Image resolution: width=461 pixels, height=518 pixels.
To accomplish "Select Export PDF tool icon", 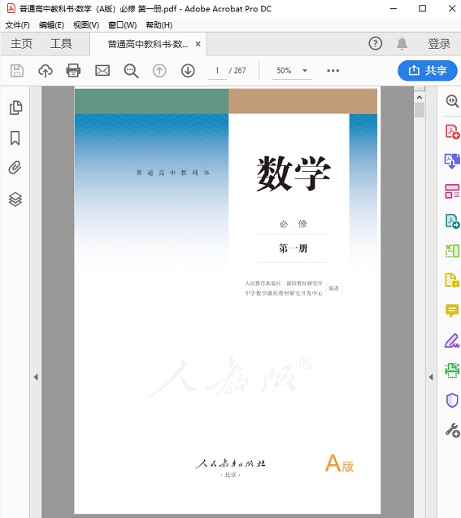I will click(452, 221).
